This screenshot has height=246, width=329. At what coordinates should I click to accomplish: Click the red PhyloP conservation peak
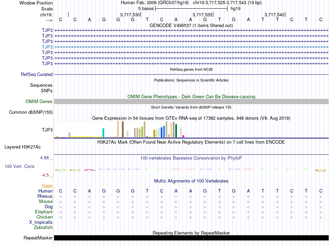[90, 170]
